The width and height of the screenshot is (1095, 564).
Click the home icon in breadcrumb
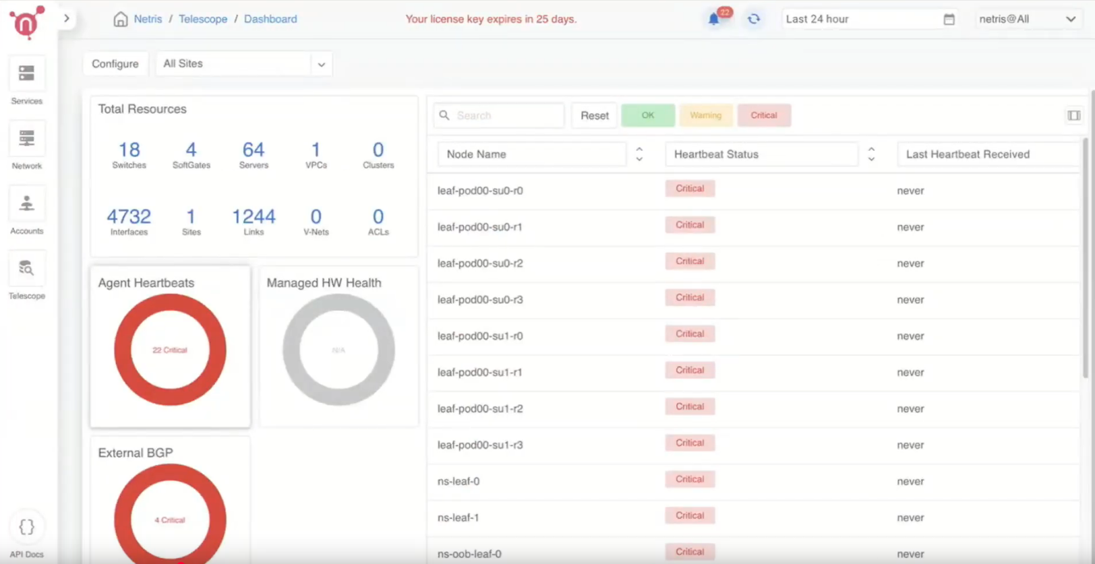point(121,19)
